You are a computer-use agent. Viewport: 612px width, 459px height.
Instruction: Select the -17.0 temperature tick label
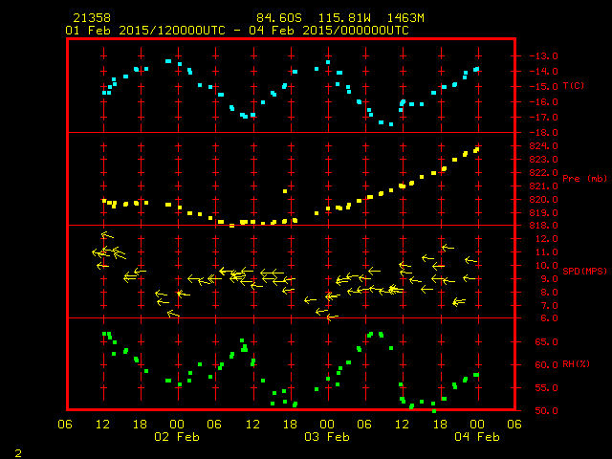click(544, 118)
